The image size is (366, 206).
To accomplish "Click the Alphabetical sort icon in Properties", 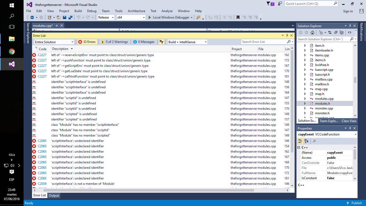I will 307,141.
